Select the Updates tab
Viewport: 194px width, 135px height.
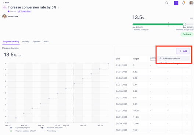[36, 41]
